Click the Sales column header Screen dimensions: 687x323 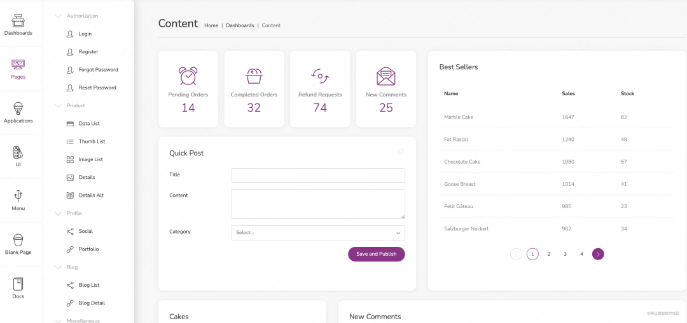click(568, 93)
